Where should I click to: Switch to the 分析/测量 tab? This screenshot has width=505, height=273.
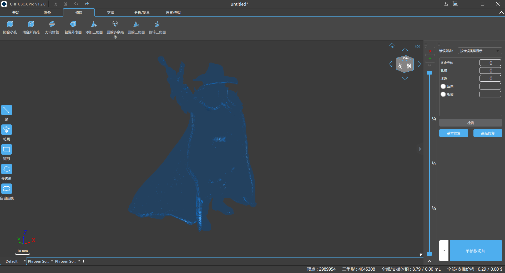142,13
